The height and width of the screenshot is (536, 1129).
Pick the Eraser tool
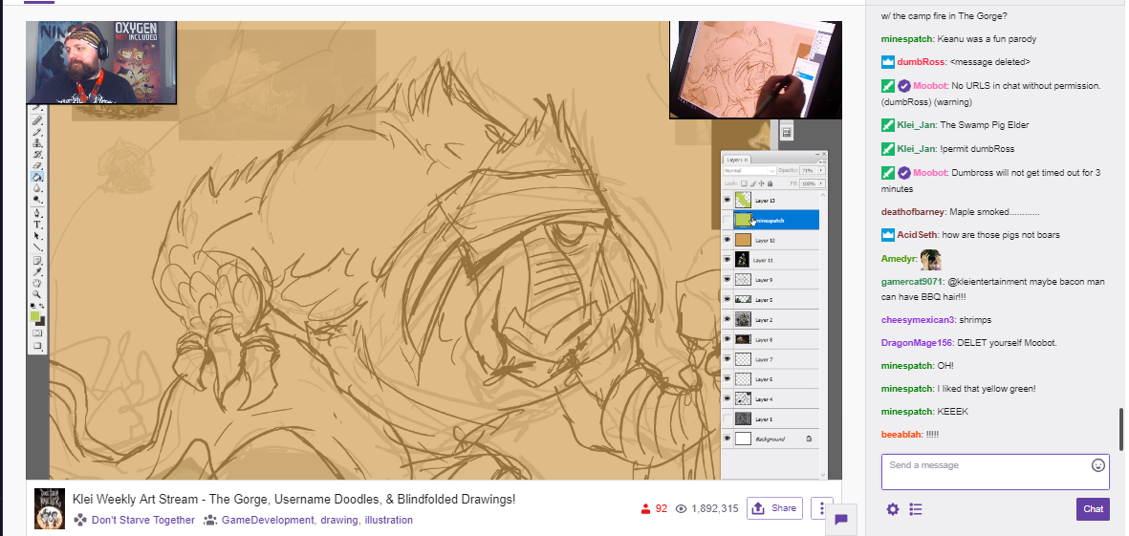click(37, 165)
